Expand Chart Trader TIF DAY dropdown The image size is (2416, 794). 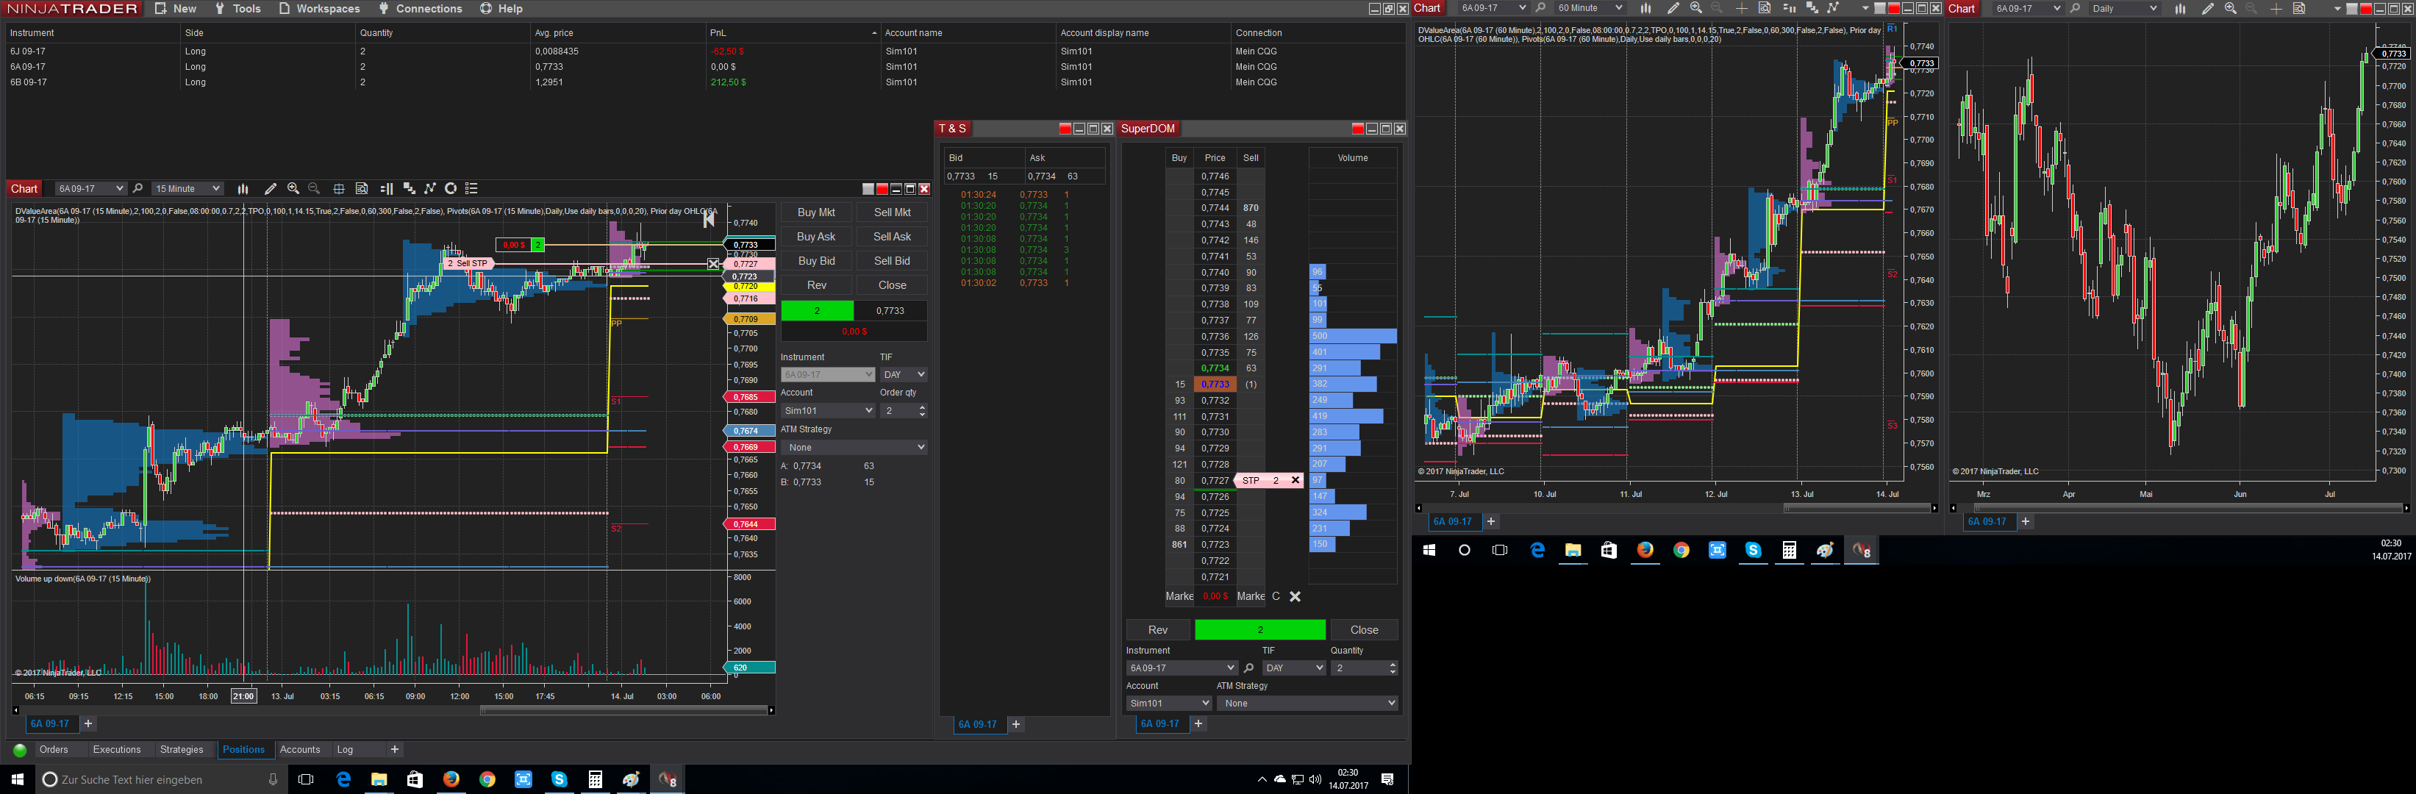[903, 375]
